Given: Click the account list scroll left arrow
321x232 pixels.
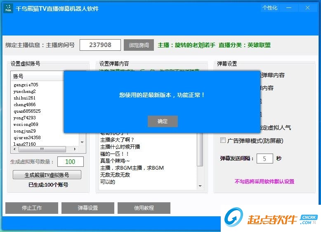Looking at the screenshot, I should click(x=14, y=149).
